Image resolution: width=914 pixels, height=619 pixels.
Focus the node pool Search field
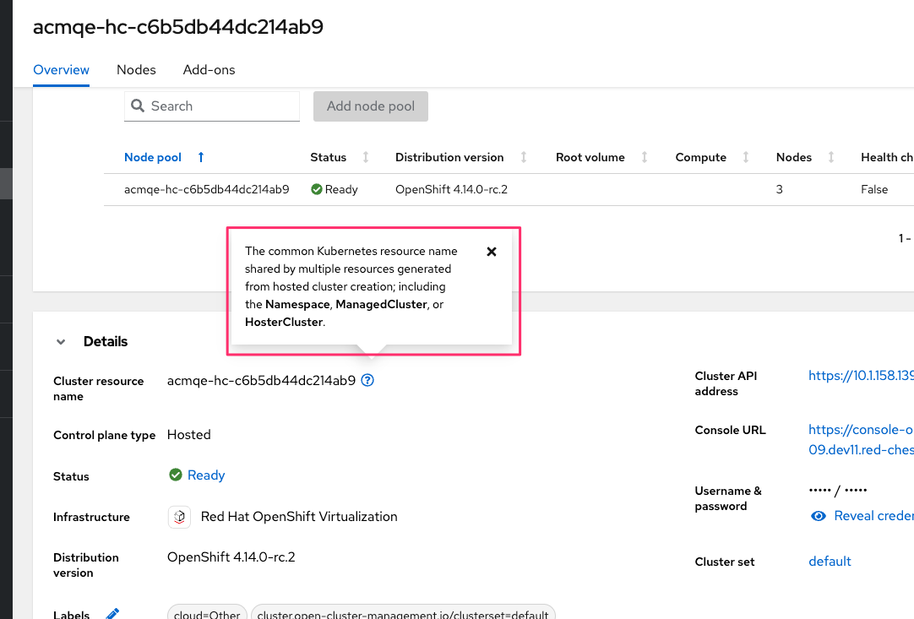[221, 106]
